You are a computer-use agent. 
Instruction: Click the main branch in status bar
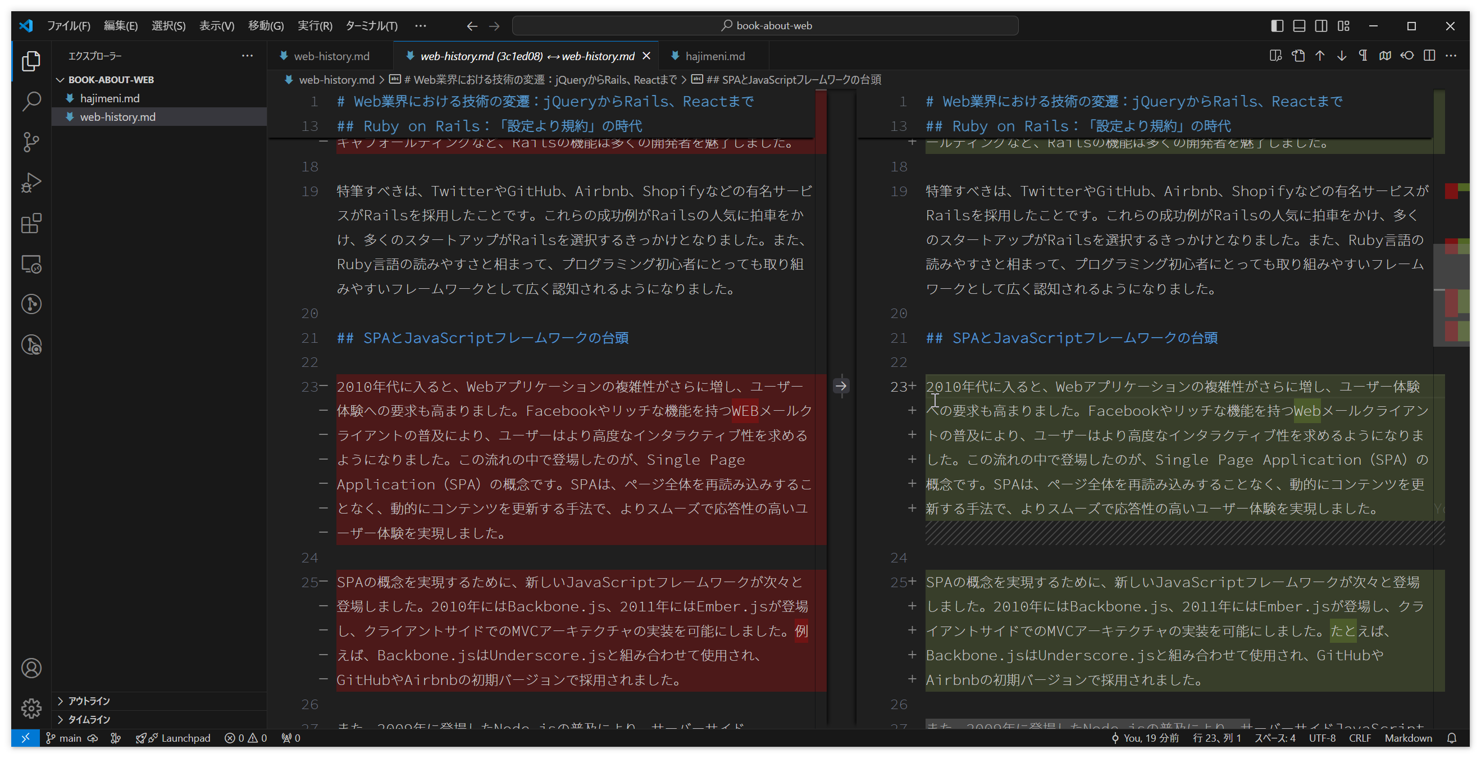[x=64, y=738]
